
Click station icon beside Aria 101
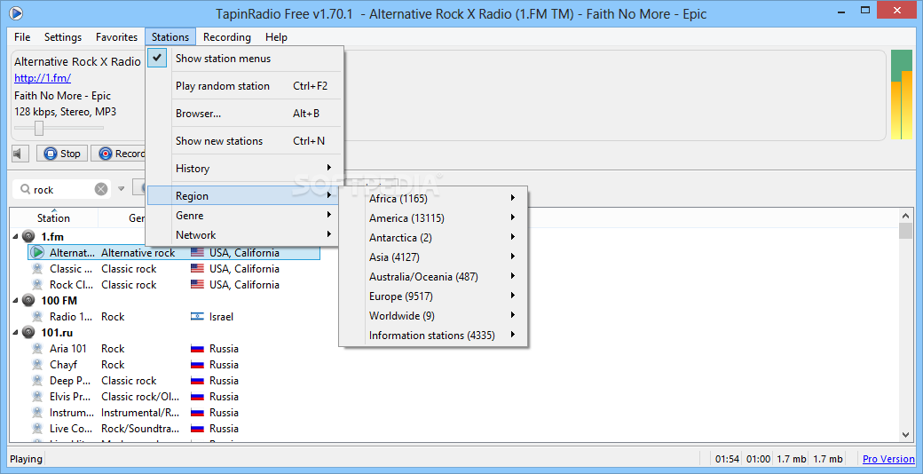click(37, 349)
